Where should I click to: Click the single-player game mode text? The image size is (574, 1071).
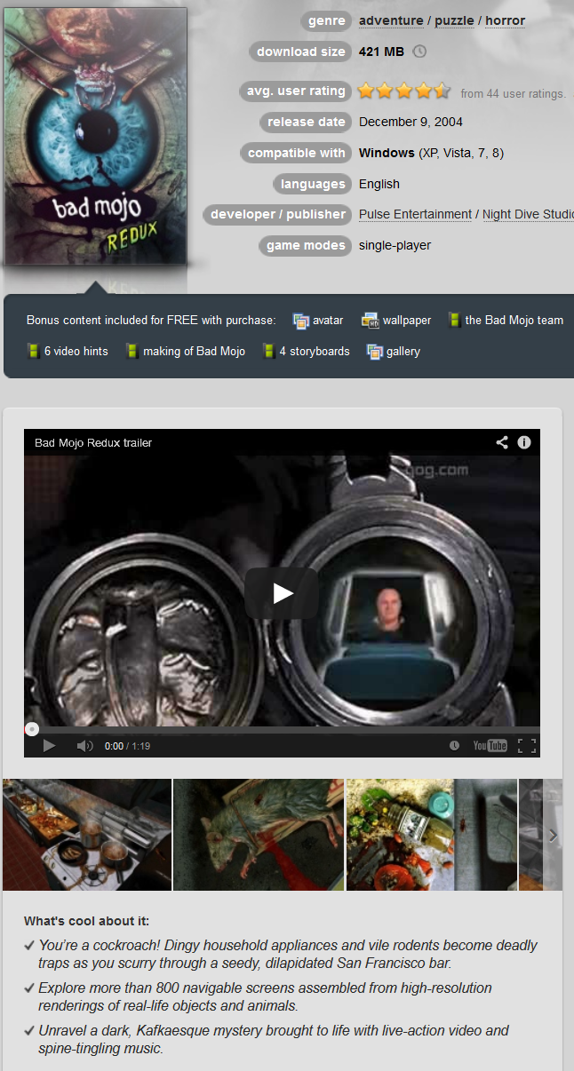pyautogui.click(x=395, y=245)
